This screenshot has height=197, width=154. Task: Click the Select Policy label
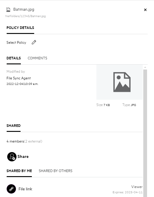point(16,43)
